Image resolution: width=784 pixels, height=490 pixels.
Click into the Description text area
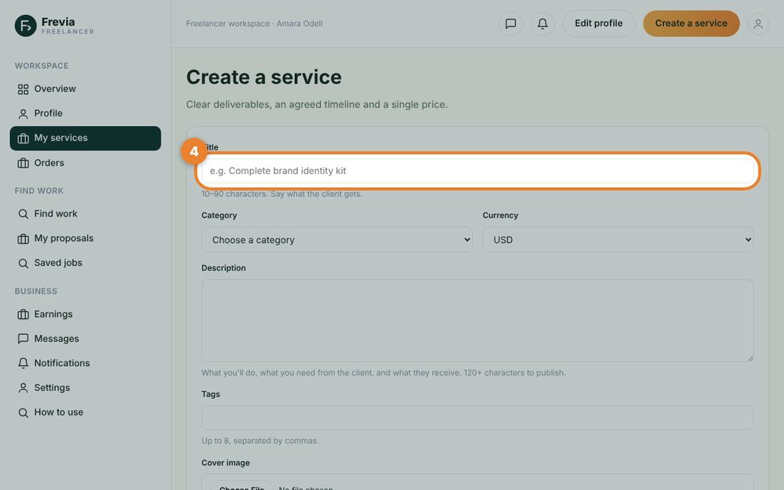(x=477, y=321)
